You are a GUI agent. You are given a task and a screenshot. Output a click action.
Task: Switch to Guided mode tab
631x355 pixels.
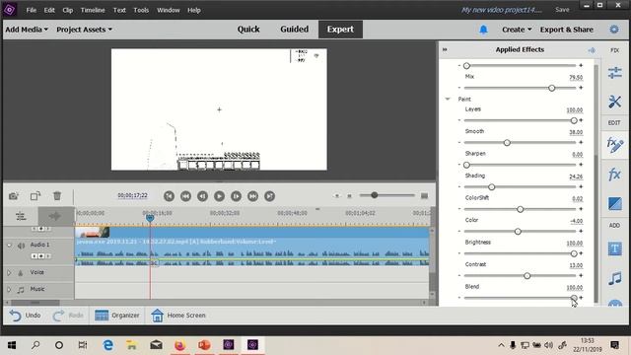[x=294, y=30]
